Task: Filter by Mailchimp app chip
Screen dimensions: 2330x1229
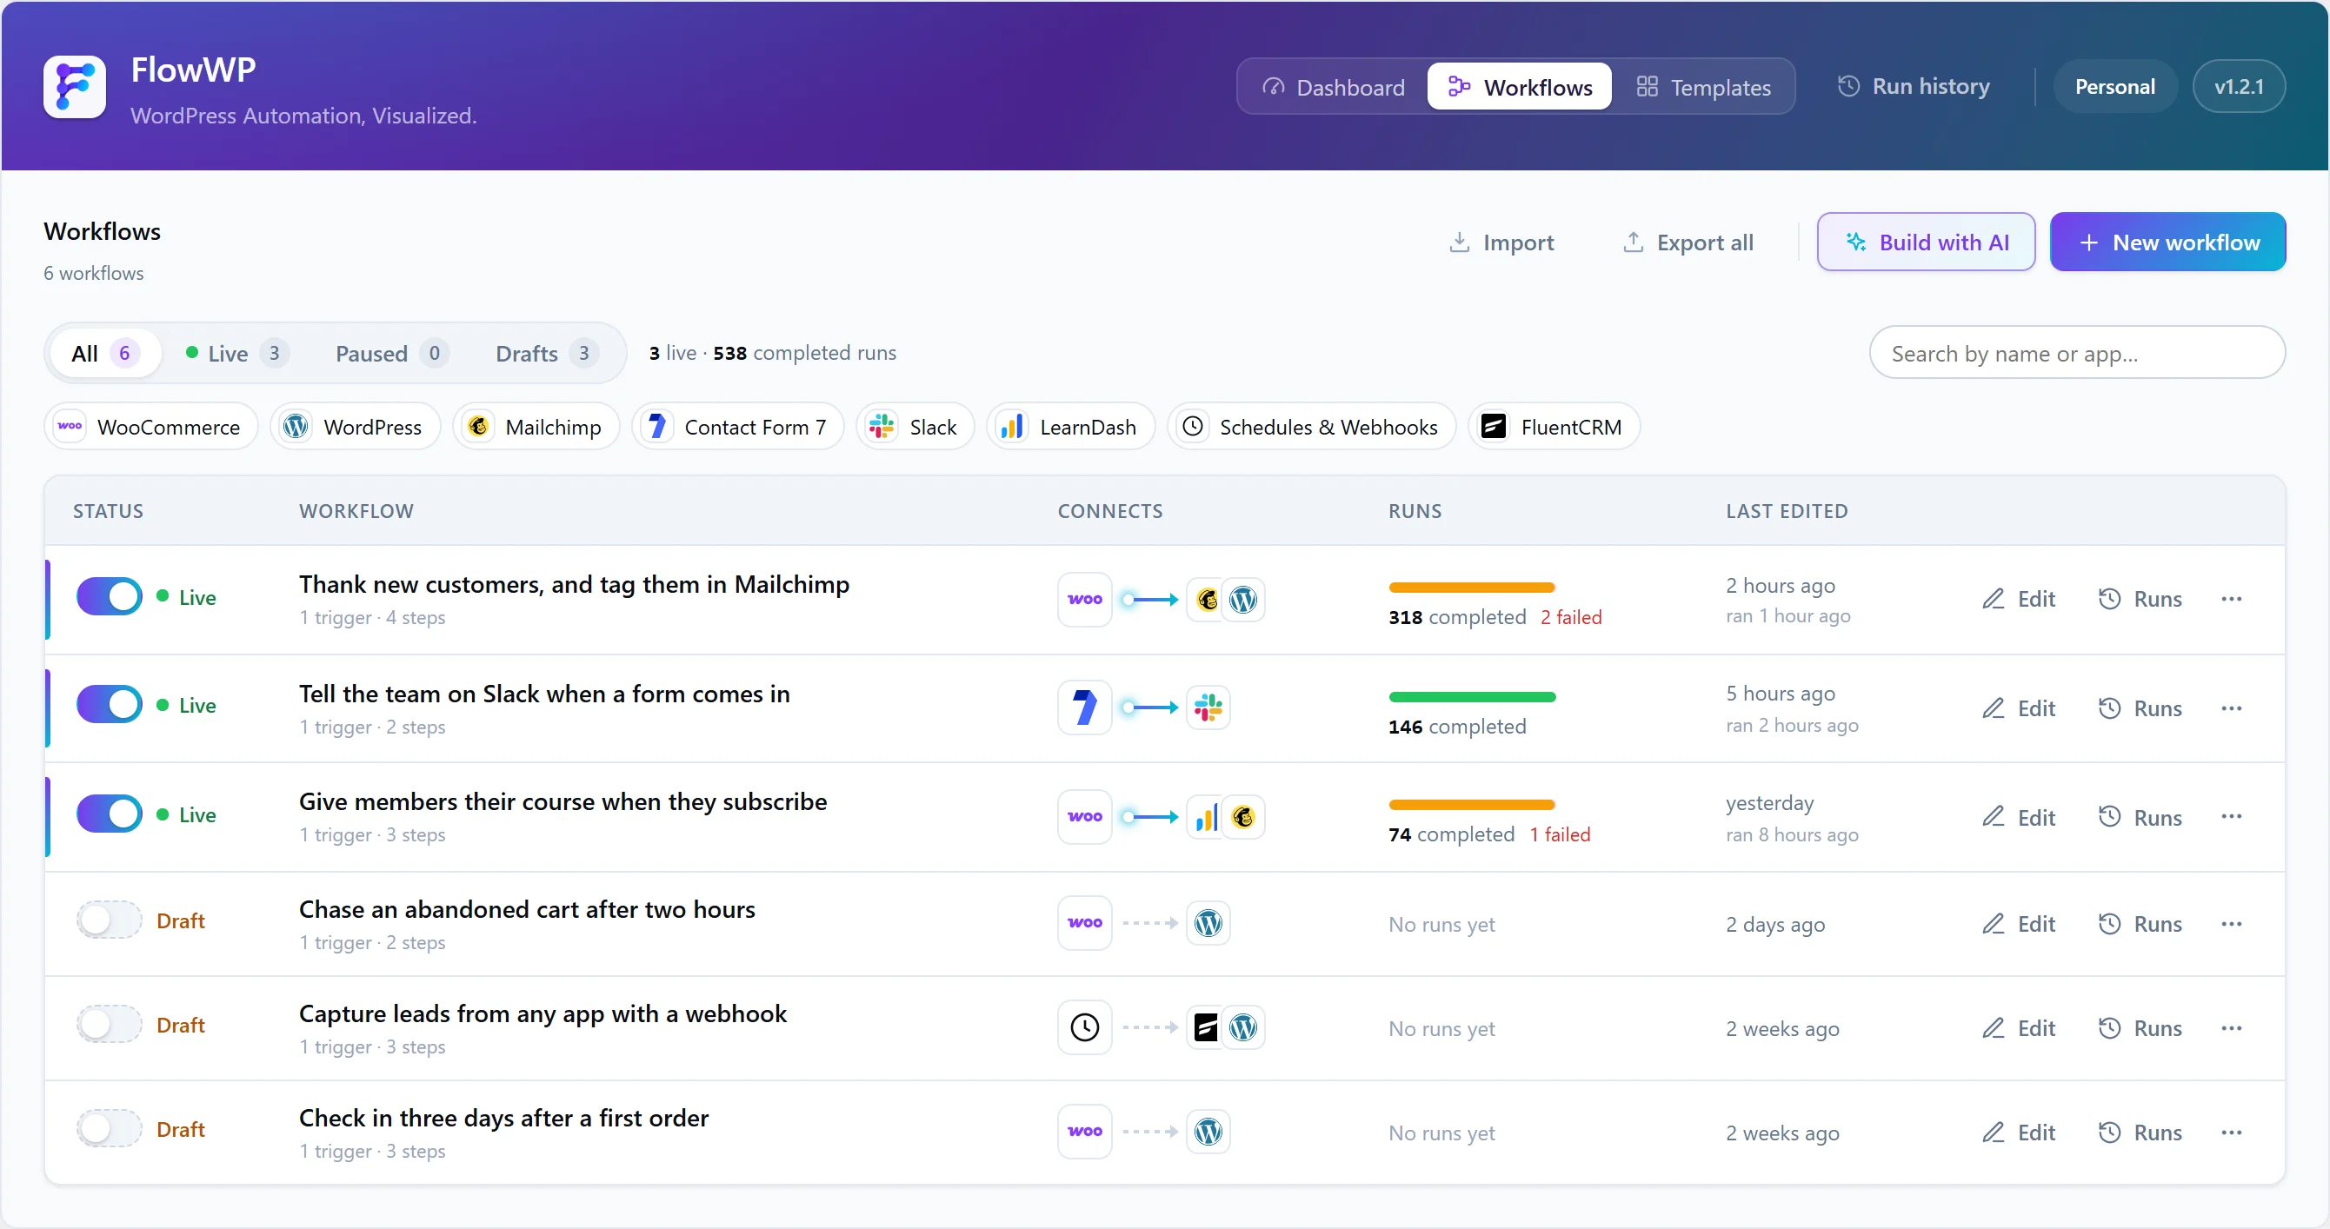Action: (536, 427)
